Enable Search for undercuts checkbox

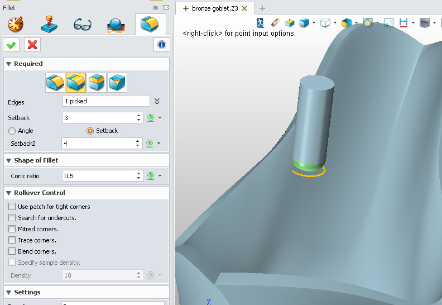12,217
